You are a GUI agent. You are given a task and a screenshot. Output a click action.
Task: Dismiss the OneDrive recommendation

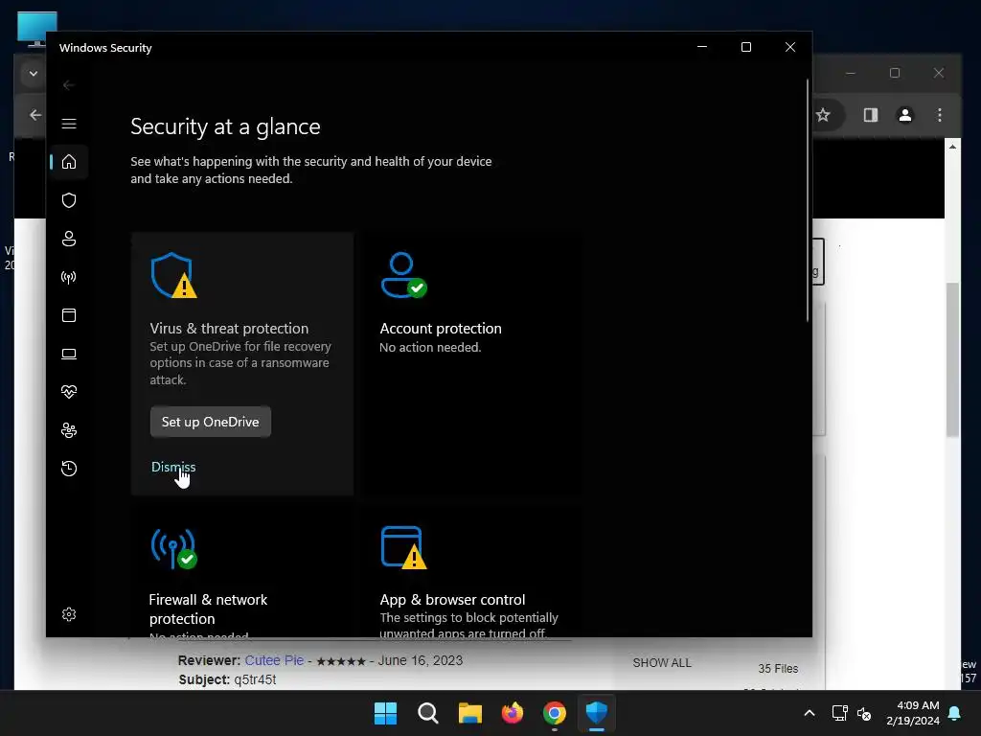tap(173, 467)
